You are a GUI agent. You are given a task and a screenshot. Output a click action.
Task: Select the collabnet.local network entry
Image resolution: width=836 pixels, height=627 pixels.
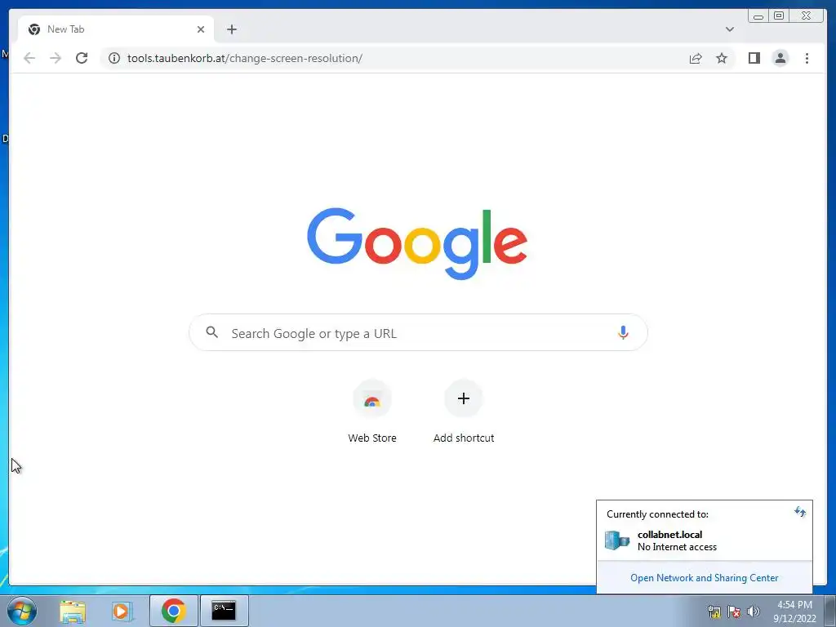[x=704, y=540]
